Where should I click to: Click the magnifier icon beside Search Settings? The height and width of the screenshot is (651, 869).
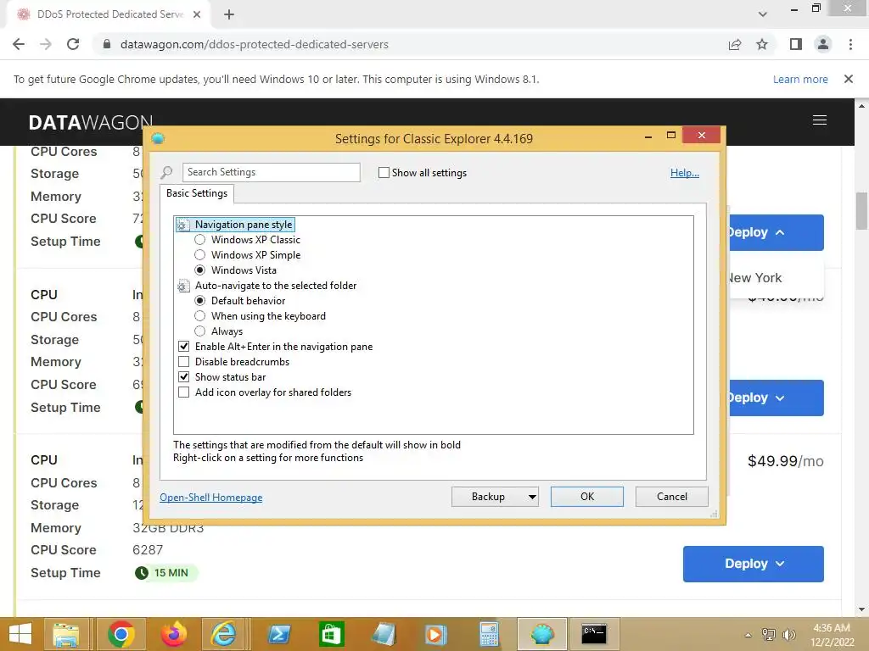(166, 173)
